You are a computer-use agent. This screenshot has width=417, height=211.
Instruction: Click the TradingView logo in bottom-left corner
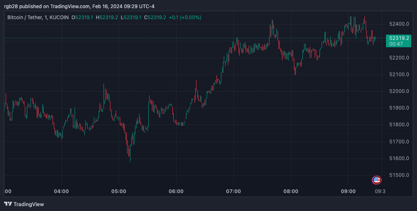24,204
